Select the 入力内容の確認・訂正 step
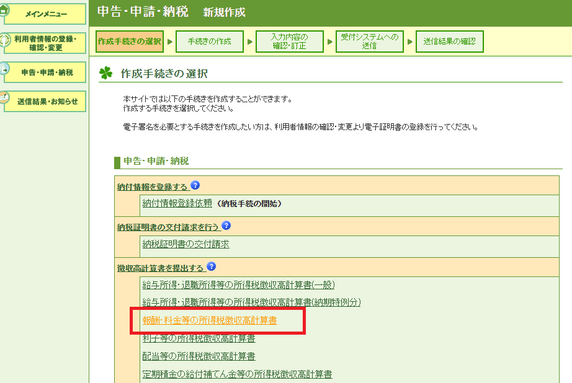This screenshot has height=383, width=572. [x=289, y=42]
